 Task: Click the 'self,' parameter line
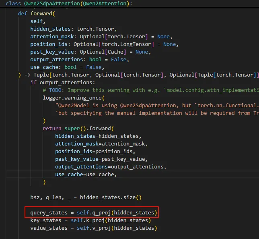38,21
